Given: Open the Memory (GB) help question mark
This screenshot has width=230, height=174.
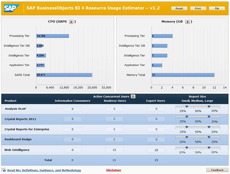Looking at the screenshot, I should [188, 22].
